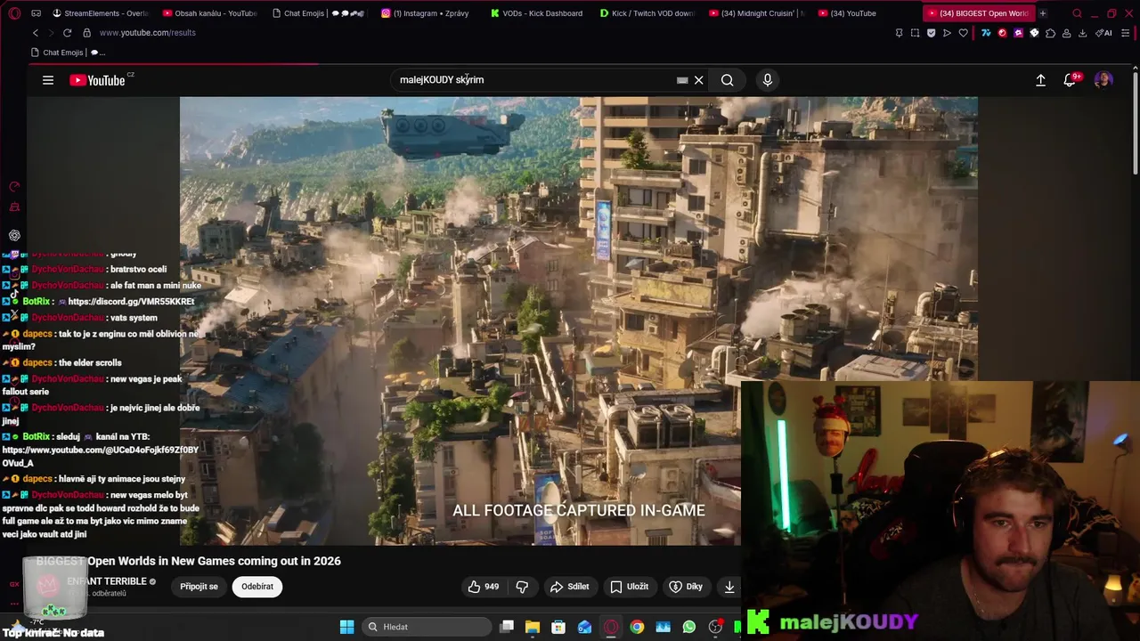Click the Opera pin icon in address bar
The image size is (1140, 641).
[x=899, y=33]
